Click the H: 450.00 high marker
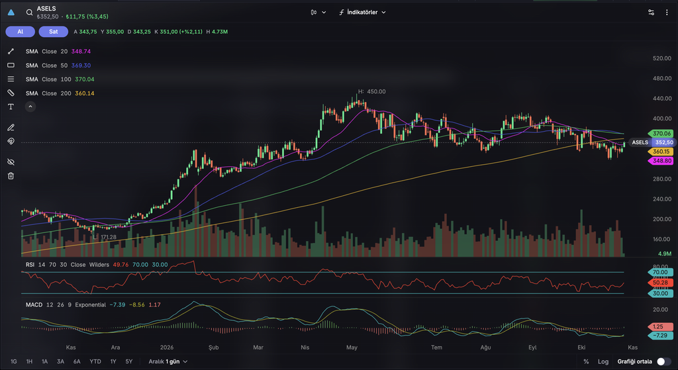This screenshot has width=678, height=370. (x=372, y=91)
